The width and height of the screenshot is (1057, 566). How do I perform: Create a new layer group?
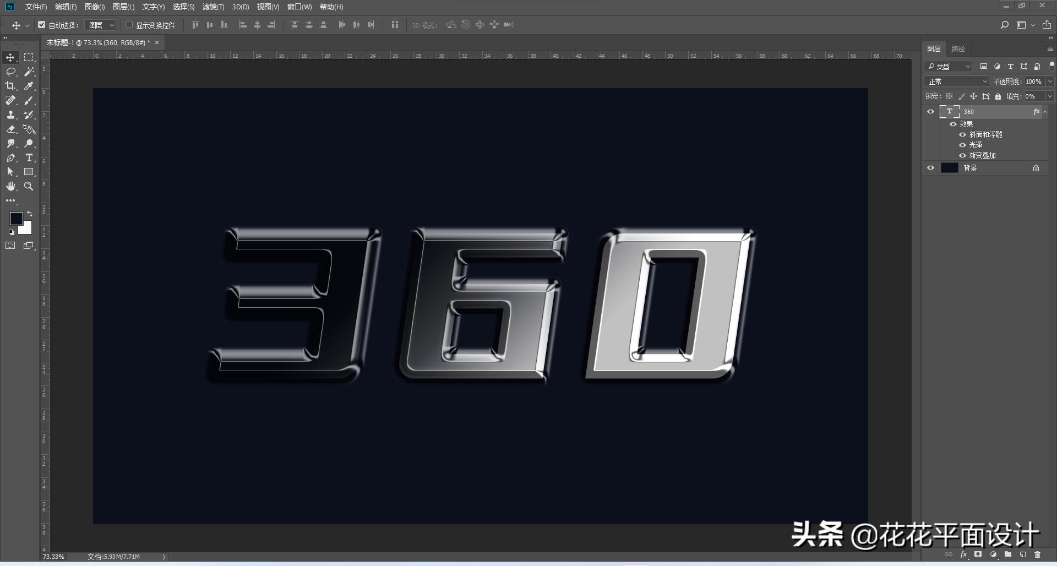(1007, 554)
